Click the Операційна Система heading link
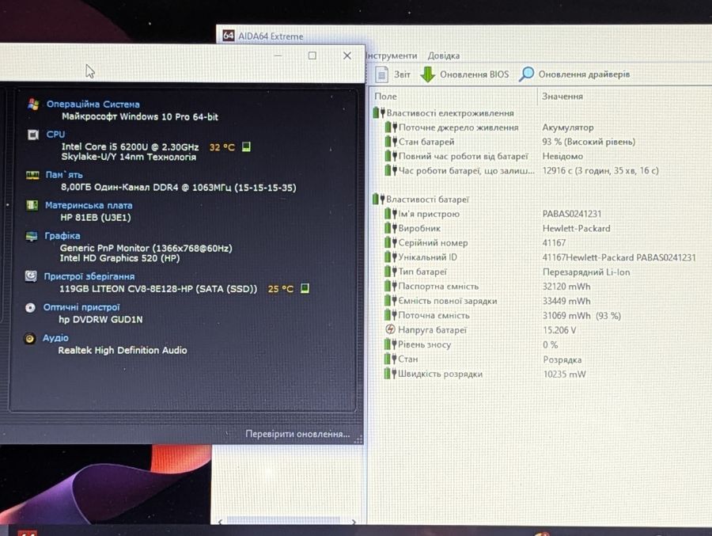The image size is (712, 536). [x=93, y=104]
